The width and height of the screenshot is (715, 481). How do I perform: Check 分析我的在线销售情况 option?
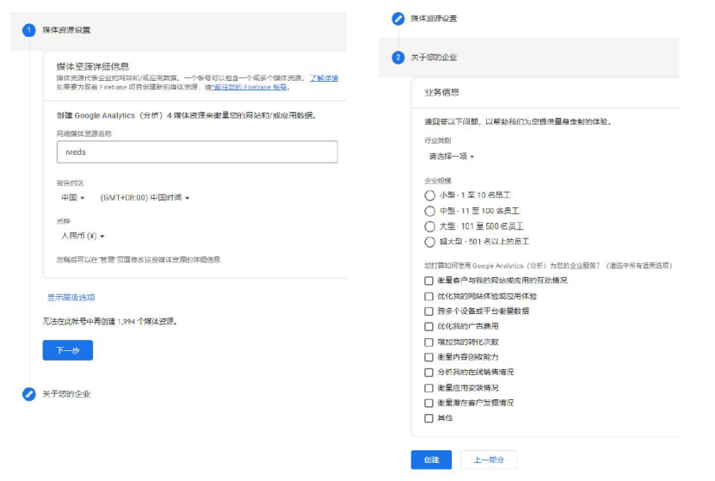tap(428, 373)
